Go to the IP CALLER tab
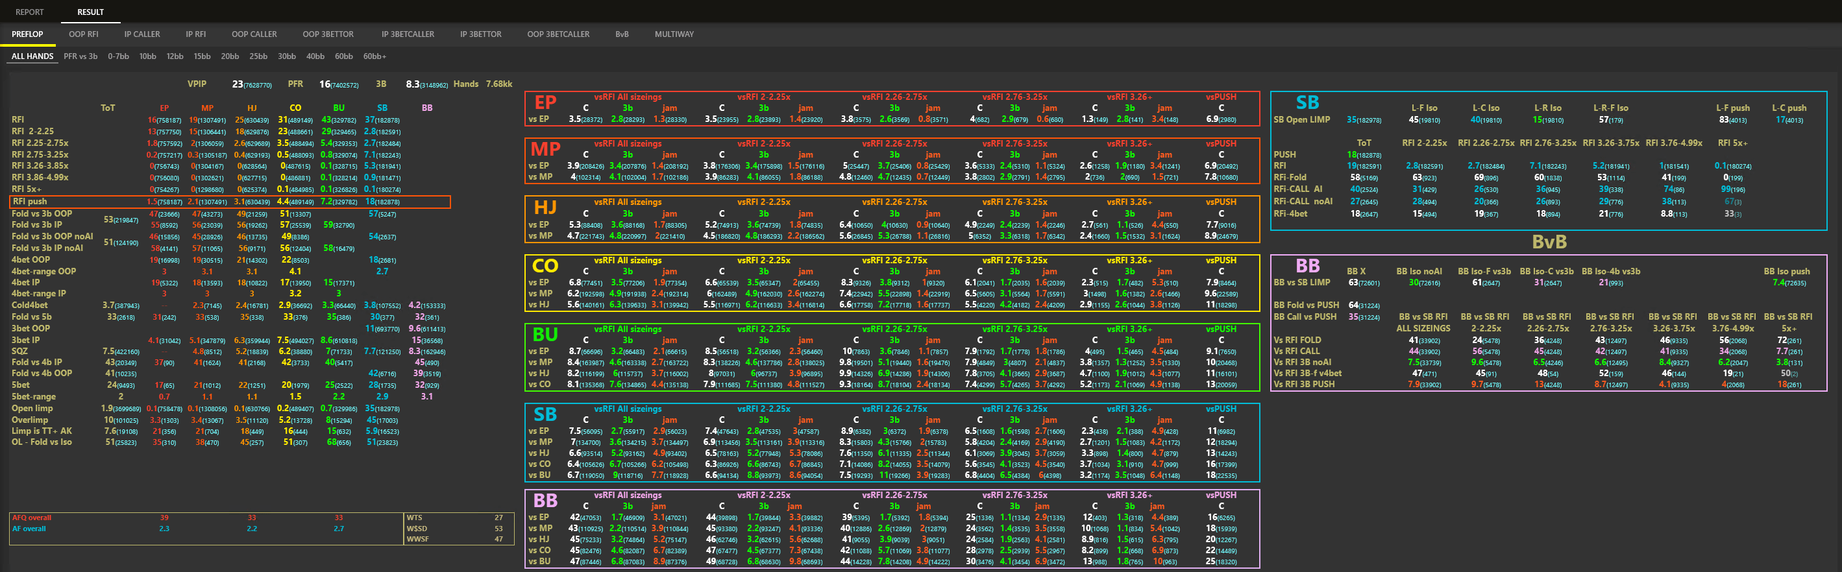This screenshot has width=1842, height=572. 141,34
